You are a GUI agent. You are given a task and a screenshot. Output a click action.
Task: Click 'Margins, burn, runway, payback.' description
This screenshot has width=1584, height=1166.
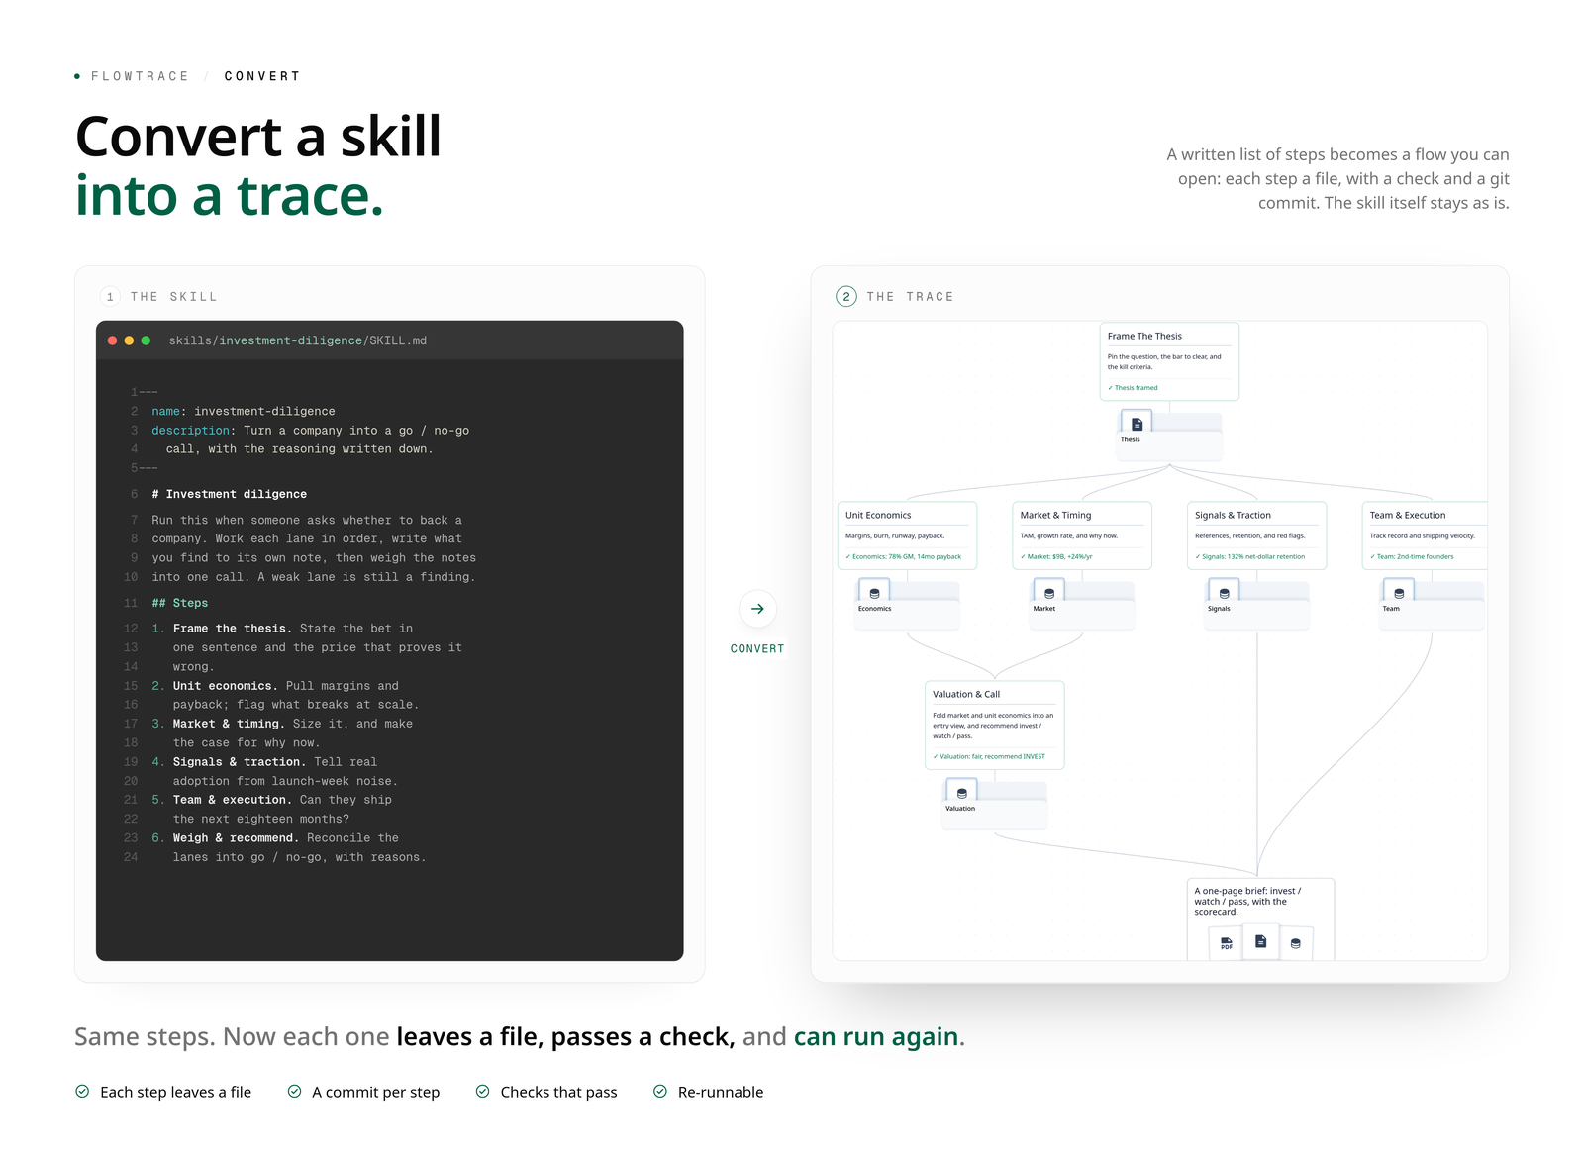[x=895, y=535]
